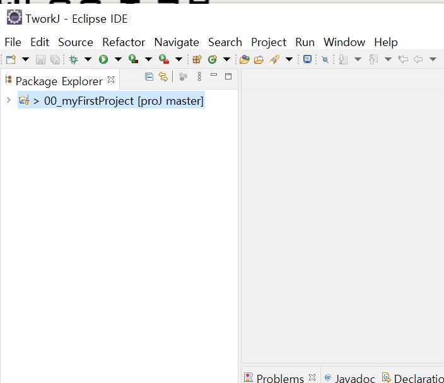Open the Refactor menu
Image resolution: width=444 pixels, height=383 pixels.
[x=124, y=42]
